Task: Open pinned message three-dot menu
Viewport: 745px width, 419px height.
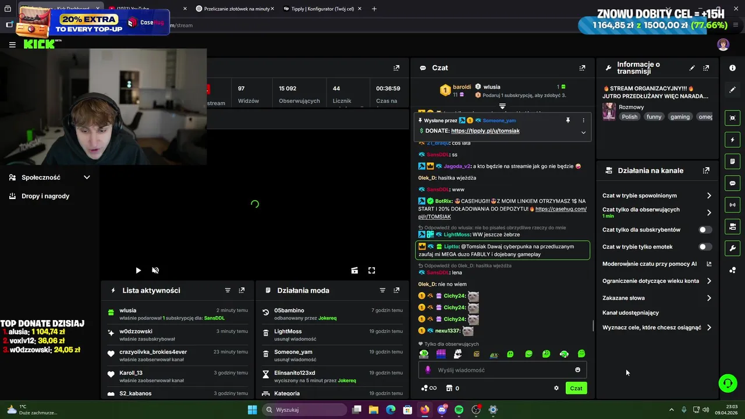Action: coord(583,120)
